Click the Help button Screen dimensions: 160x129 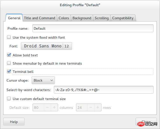click(x=14, y=122)
